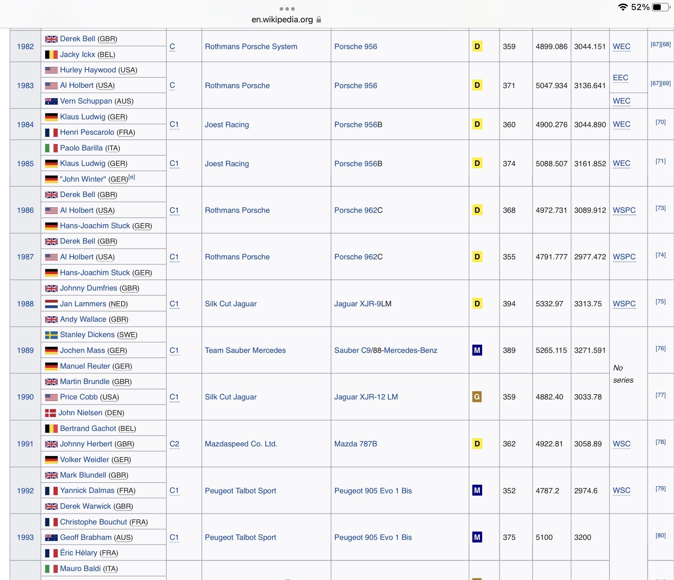
Task: Open Peugeot Talbot Sport link for 1992
Action: tap(240, 491)
